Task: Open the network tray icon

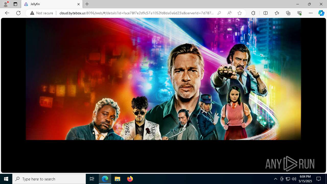Action: click(x=288, y=179)
